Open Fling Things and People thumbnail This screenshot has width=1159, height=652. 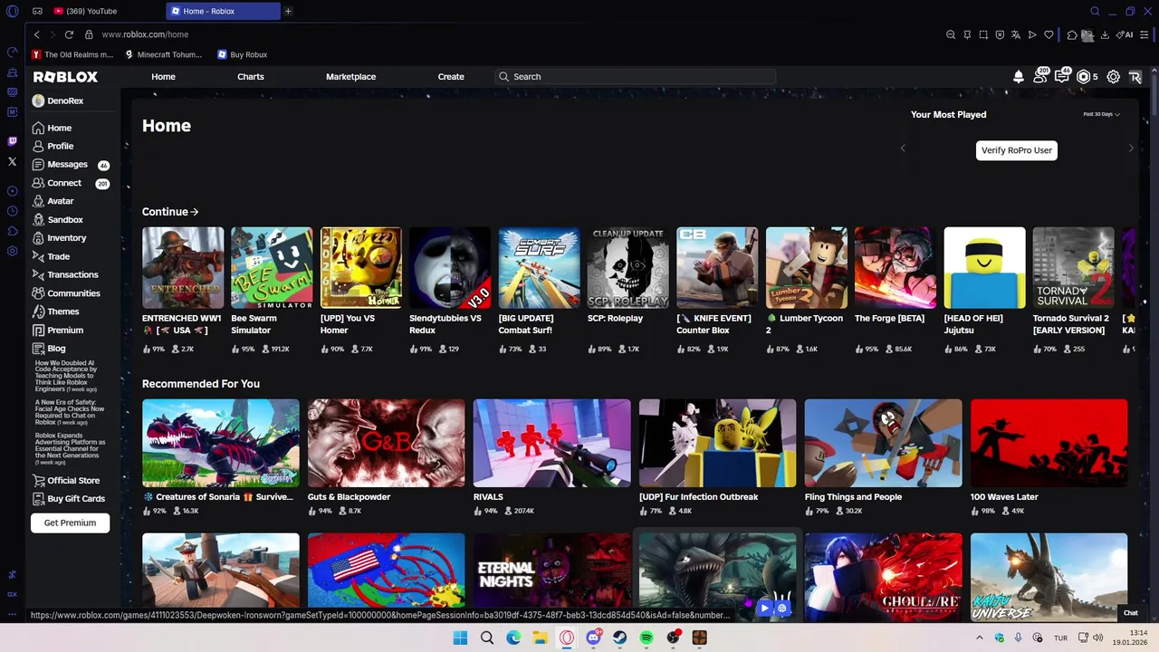click(x=883, y=443)
